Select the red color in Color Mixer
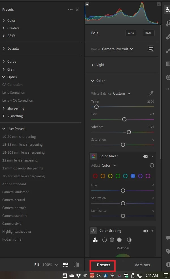Image resolution: width=170 pixels, height=279 pixels. tap(95, 176)
